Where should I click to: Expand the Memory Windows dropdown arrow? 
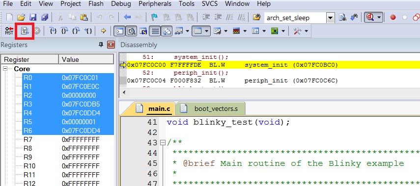206,31
